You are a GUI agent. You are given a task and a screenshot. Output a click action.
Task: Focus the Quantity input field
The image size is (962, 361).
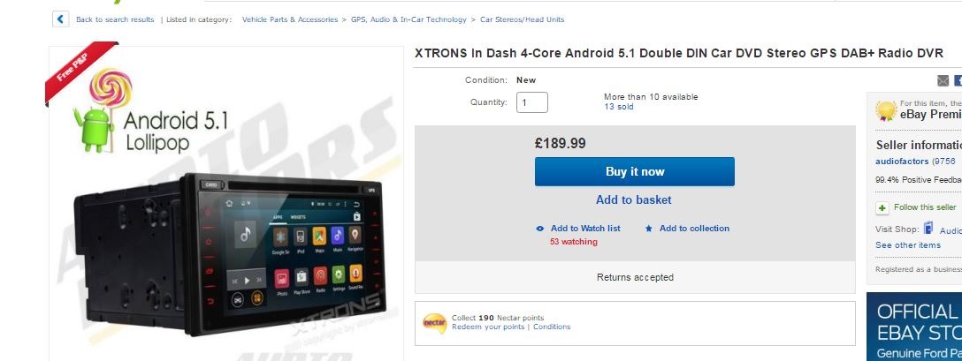[532, 102]
